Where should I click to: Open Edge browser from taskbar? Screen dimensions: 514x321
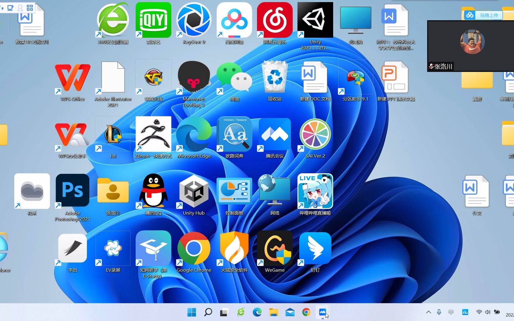coord(257,312)
